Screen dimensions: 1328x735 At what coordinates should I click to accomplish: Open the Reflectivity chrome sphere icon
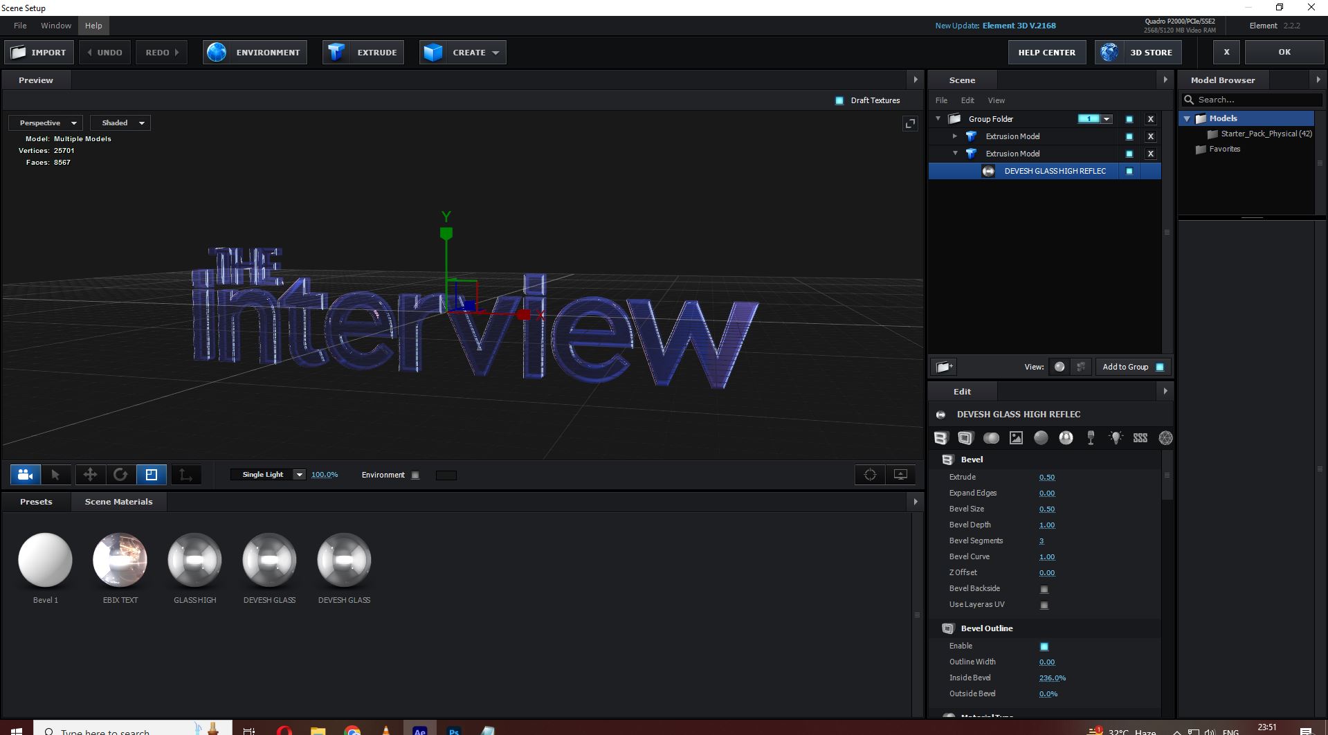[x=1066, y=438]
